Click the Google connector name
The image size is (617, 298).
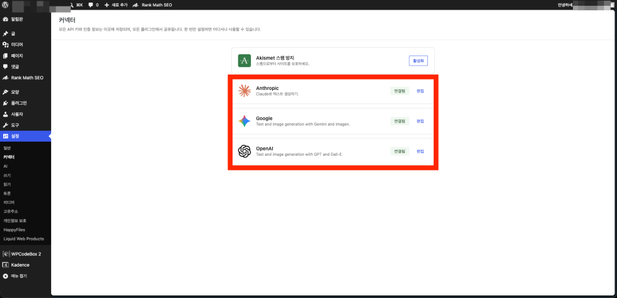tap(264, 118)
